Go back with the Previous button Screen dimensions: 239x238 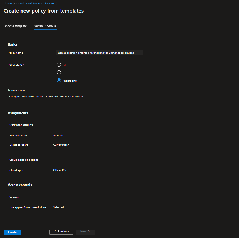(61, 232)
